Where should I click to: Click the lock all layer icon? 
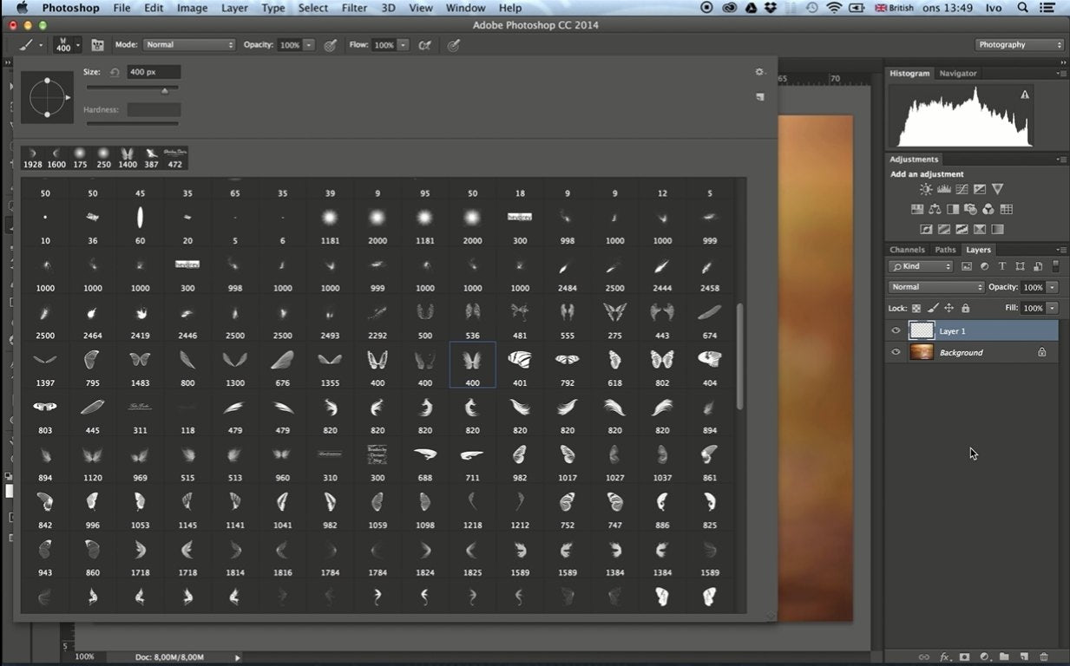[966, 308]
